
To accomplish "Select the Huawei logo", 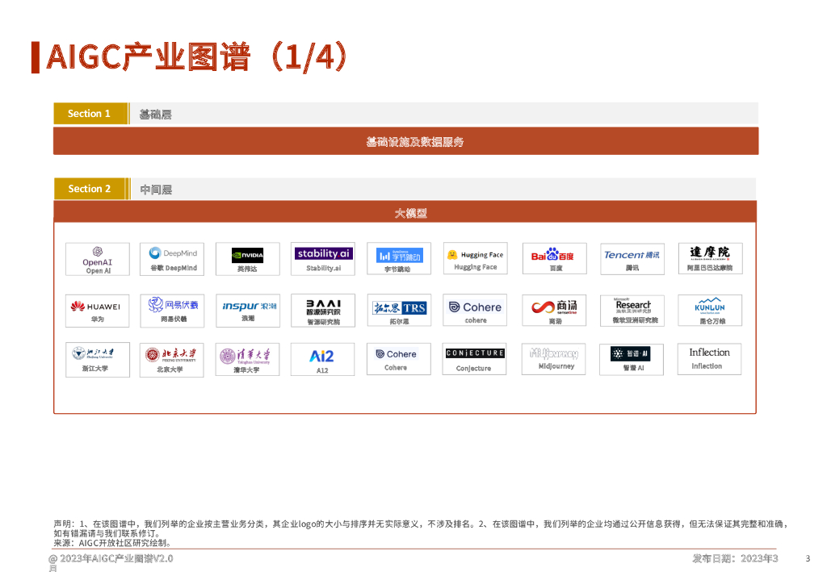I will click(x=97, y=307).
